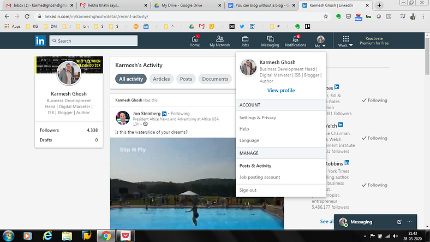The width and height of the screenshot is (430, 242).
Task: Toggle Following for Robbins entry
Action: (x=374, y=185)
